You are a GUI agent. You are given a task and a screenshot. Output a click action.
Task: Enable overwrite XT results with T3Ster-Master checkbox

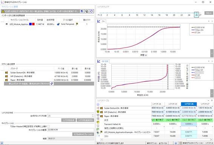48,126
